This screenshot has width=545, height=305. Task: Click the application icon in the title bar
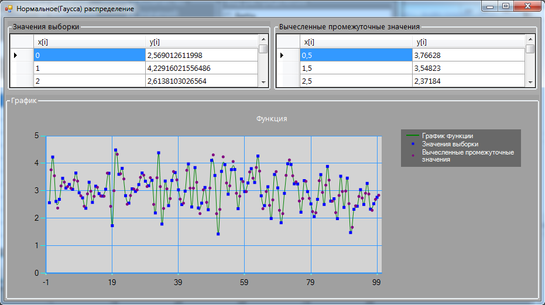(9, 9)
